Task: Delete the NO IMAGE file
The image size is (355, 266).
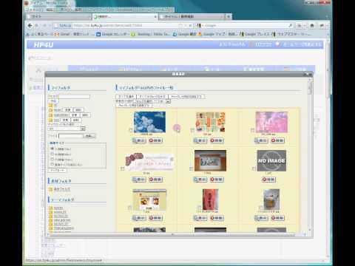Action: pos(268,180)
